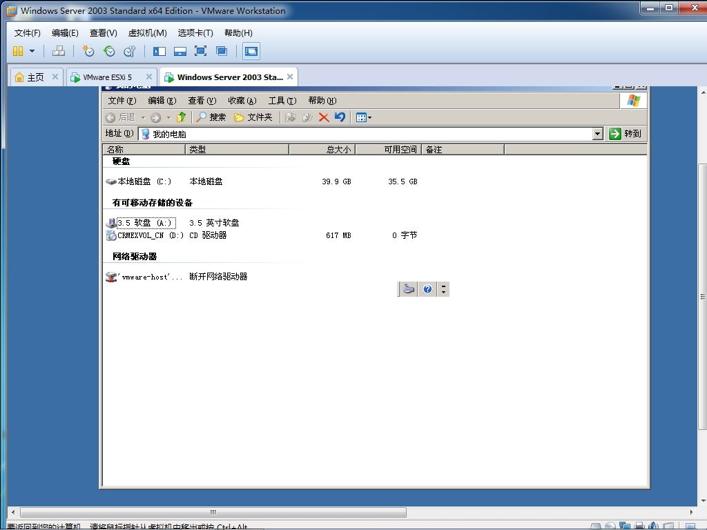Image resolution: width=707 pixels, height=530 pixels.
Task: Open the 收藏(A) favorites menu
Action: point(242,101)
